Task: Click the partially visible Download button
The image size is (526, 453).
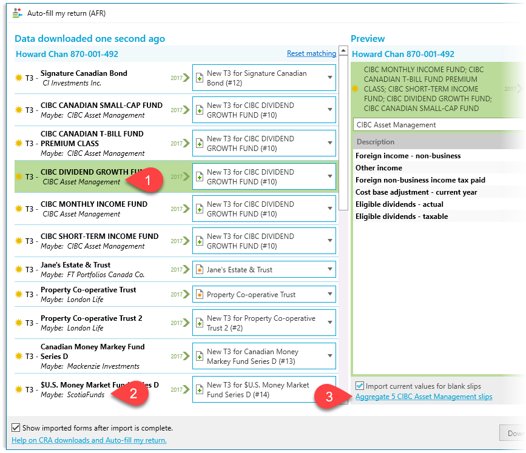Action: click(513, 433)
